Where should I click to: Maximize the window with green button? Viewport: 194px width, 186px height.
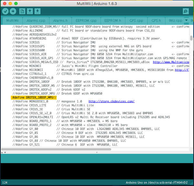point(16,4)
